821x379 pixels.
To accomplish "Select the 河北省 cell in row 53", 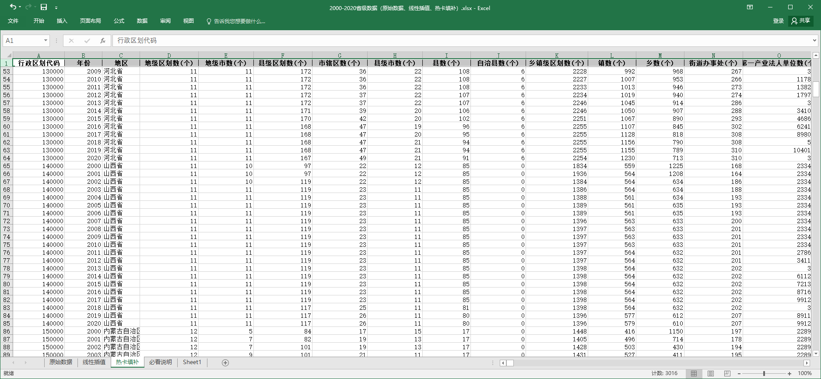I will 121,71.
